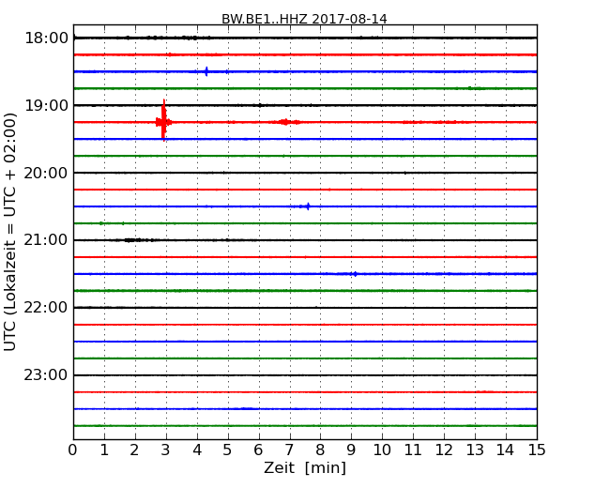The image size is (610, 488).
Task: Click the x-axis tick label 5
Action: coord(228,450)
